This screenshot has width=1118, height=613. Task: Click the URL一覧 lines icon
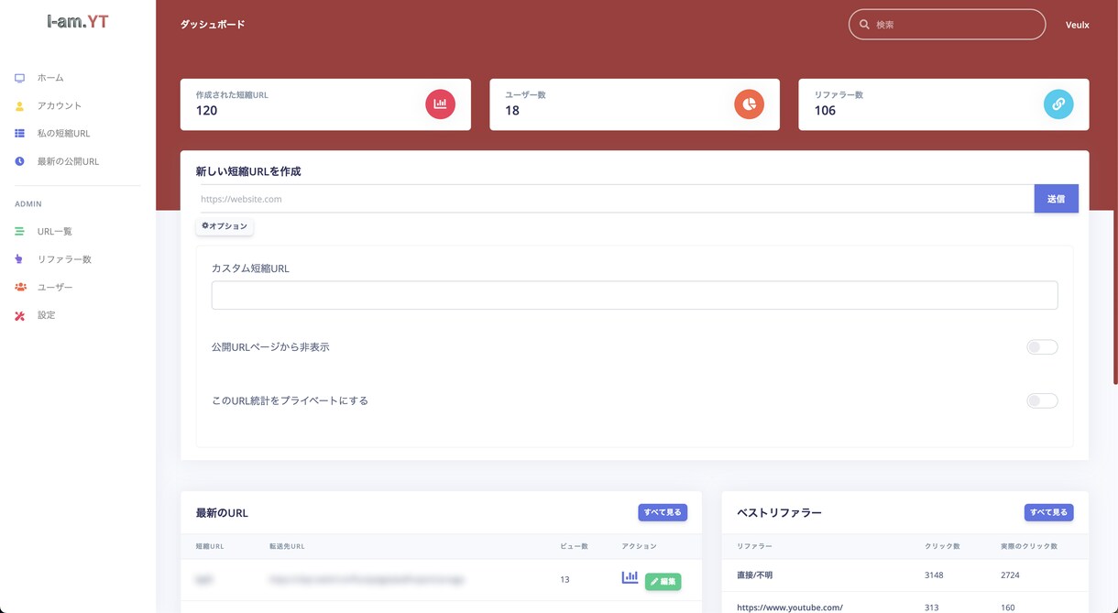pyautogui.click(x=19, y=232)
